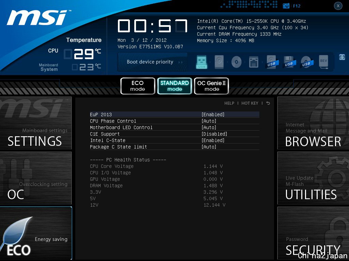The image size is (349, 261).
Task: Change C1E Support [Disabled] value
Action: (214, 134)
